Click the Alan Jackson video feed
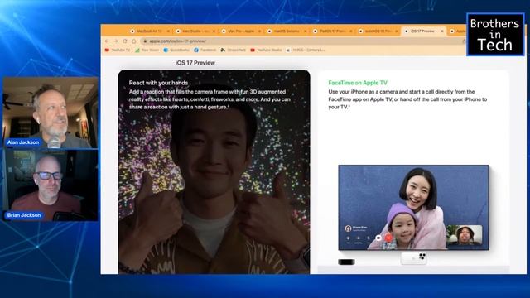530x298 pixels. coord(51,113)
